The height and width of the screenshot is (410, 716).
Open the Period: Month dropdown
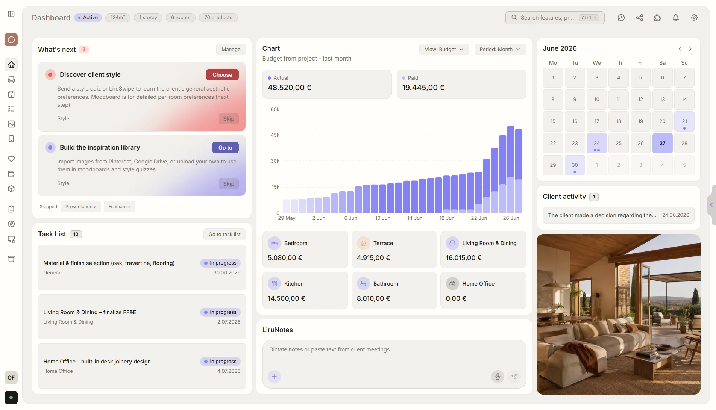pos(500,49)
